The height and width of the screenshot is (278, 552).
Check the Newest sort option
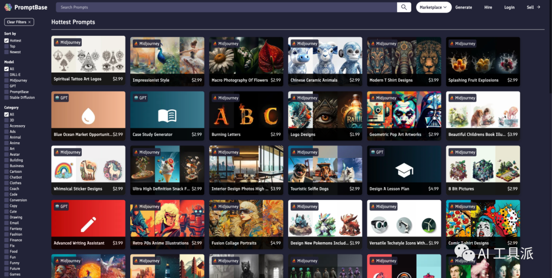(6, 52)
